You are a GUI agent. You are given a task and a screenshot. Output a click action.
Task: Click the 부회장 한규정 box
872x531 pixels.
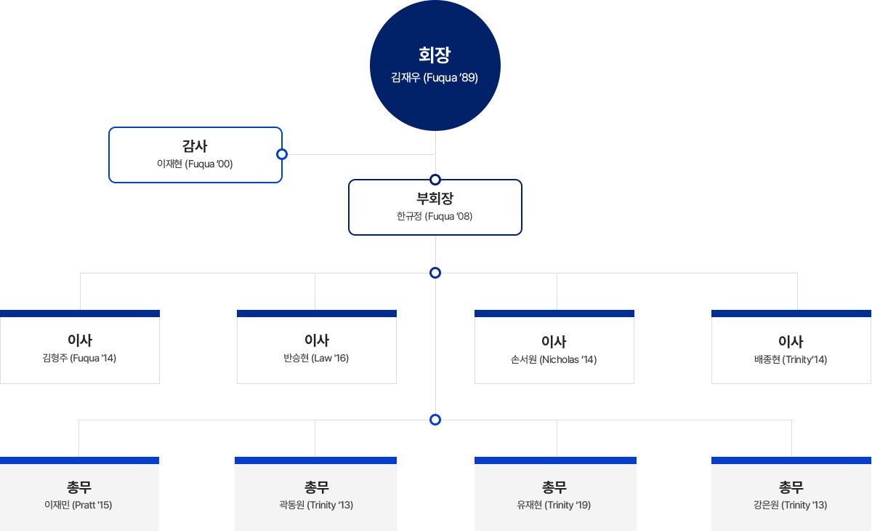pos(435,207)
